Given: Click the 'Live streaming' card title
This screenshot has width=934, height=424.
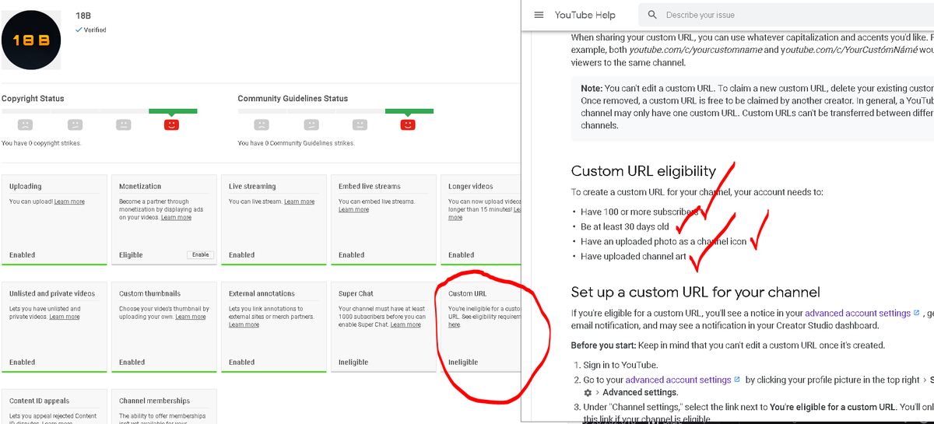Looking at the screenshot, I should [252, 187].
